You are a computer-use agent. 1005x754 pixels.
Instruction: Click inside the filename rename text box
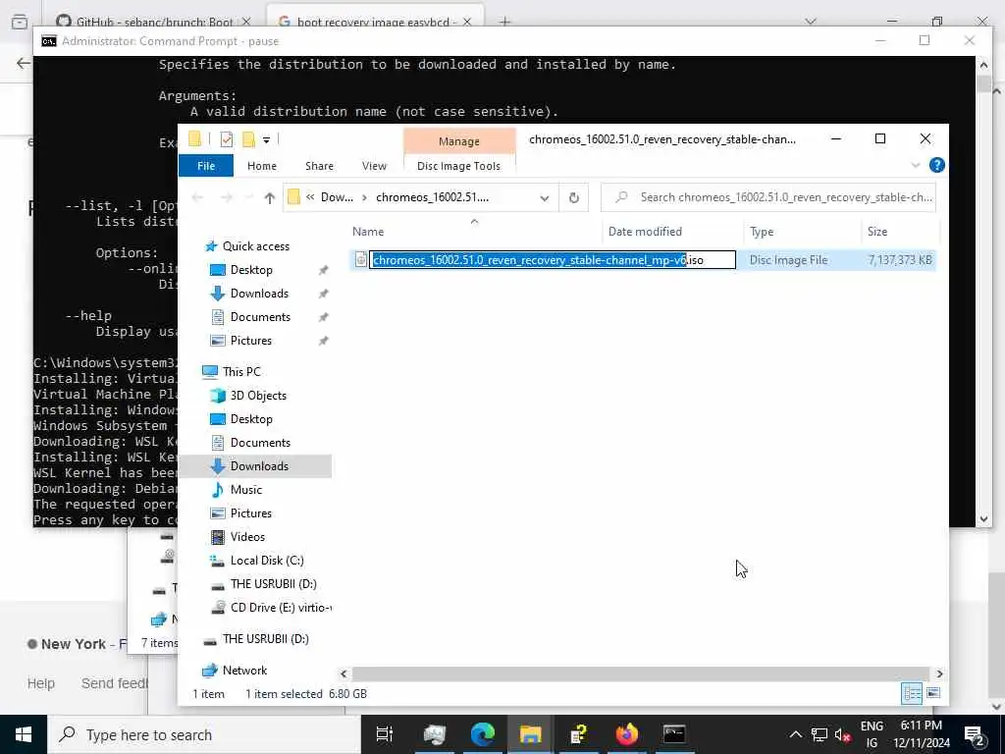(x=552, y=259)
